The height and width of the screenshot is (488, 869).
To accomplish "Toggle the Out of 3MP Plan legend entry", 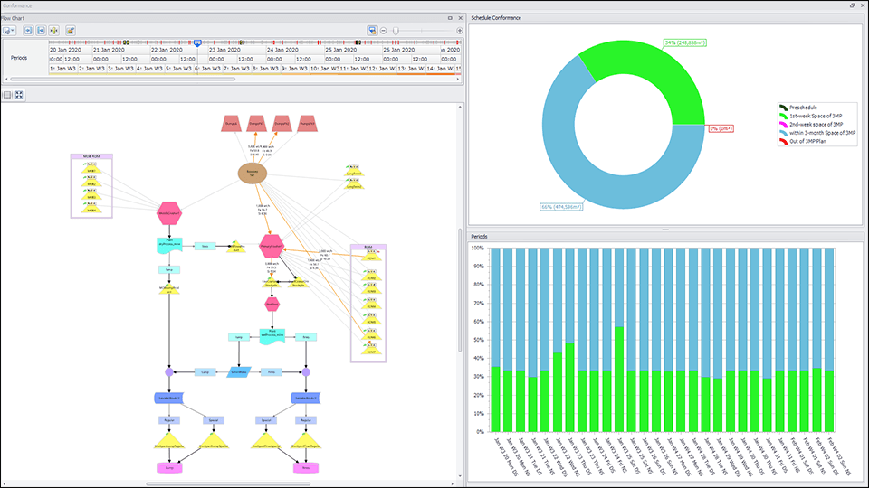I will point(803,141).
